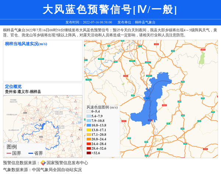Click the 28.4~32.6 legend label text
221x174 pixels.
click(99, 149)
